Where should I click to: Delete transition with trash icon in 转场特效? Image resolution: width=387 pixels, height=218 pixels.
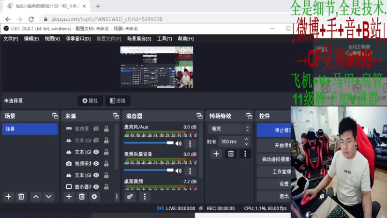(x=231, y=154)
